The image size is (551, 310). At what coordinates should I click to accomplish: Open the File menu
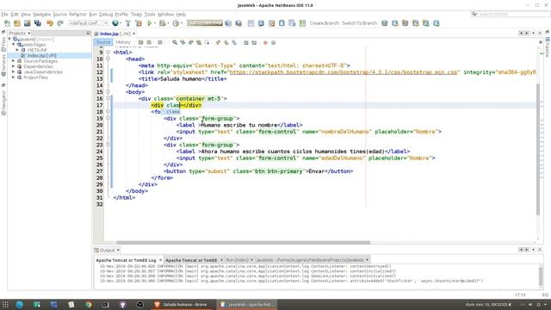click(4, 15)
